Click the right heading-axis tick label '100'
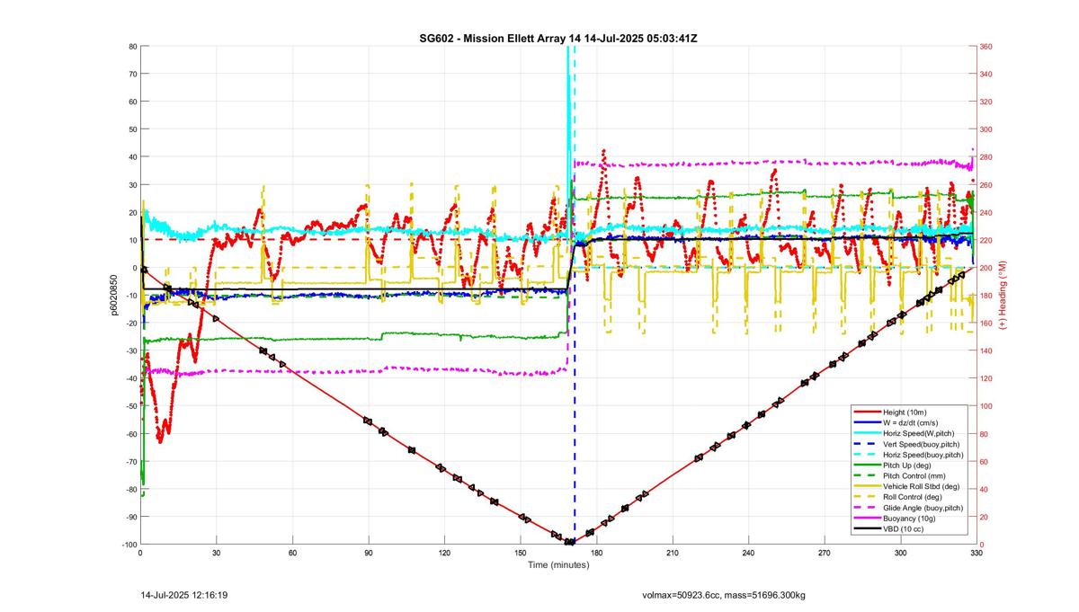The width and height of the screenshot is (1079, 612). 986,406
